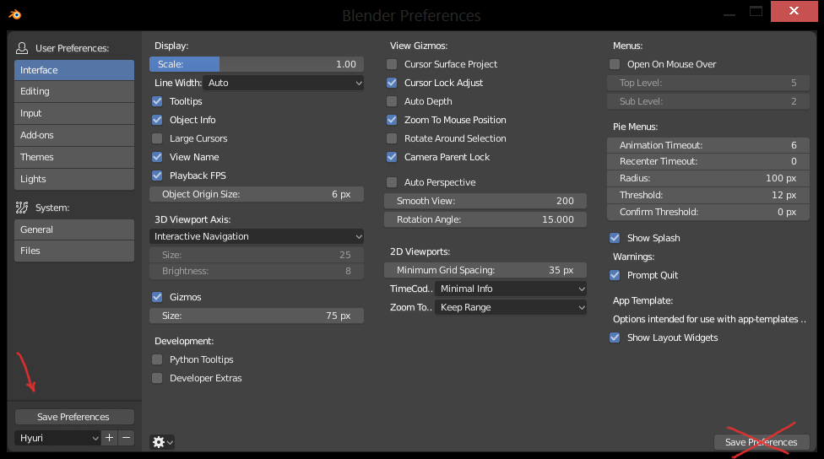The image size is (824, 459).
Task: Click the User Preferences person icon
Action: click(22, 48)
